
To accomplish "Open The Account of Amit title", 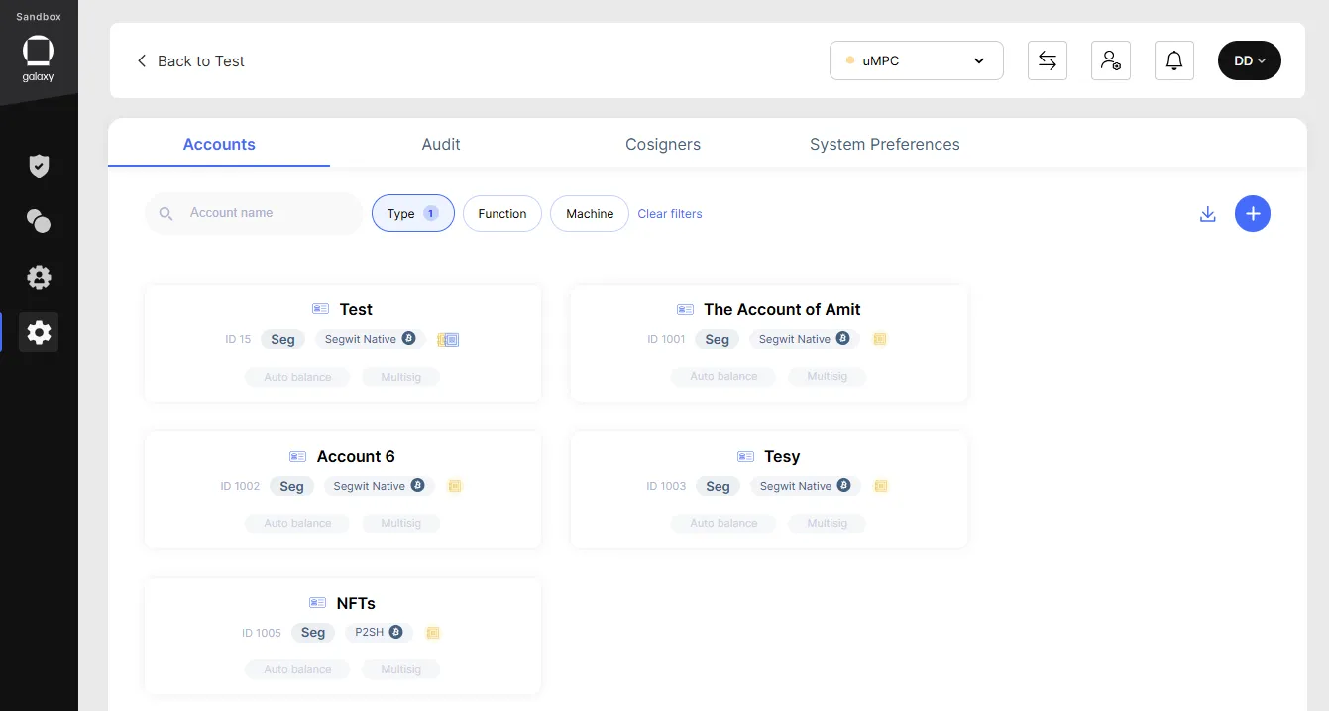I will 782,309.
